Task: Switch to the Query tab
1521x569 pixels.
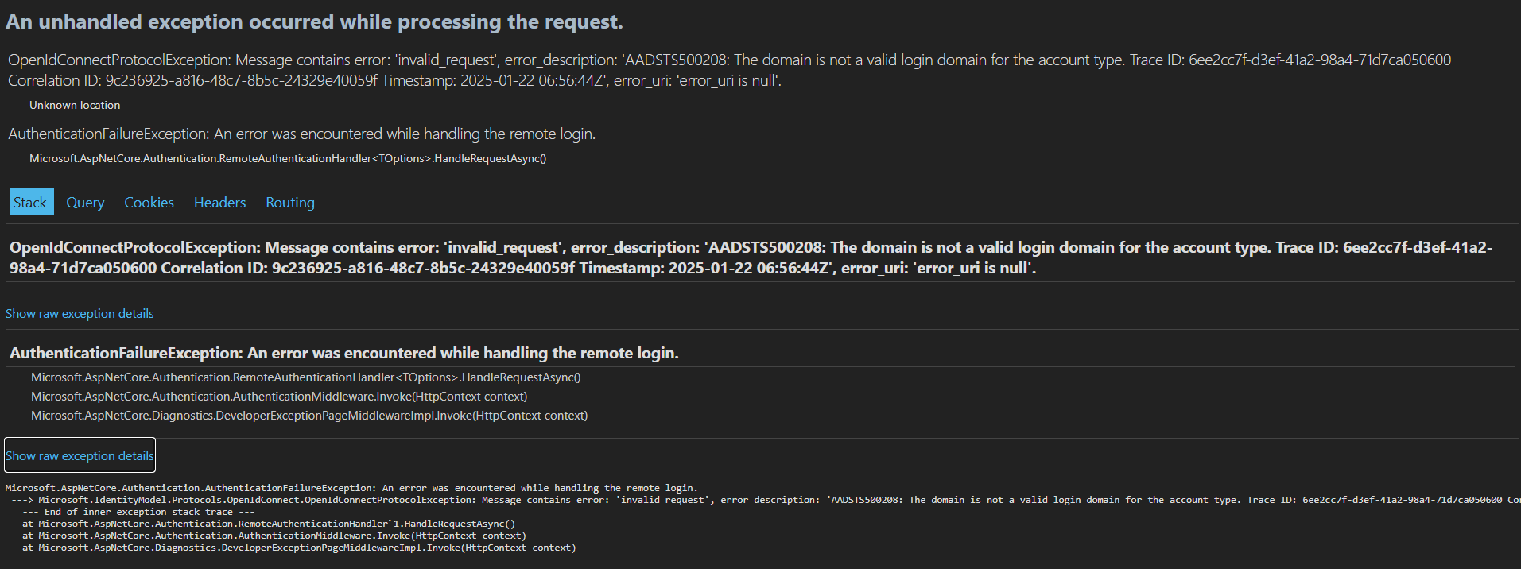Action: tap(84, 202)
